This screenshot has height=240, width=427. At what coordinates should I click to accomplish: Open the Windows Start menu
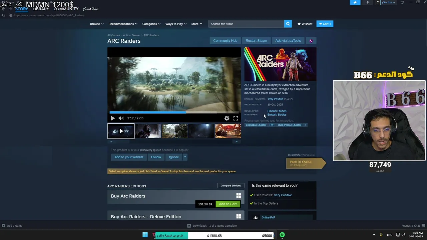pos(145,235)
